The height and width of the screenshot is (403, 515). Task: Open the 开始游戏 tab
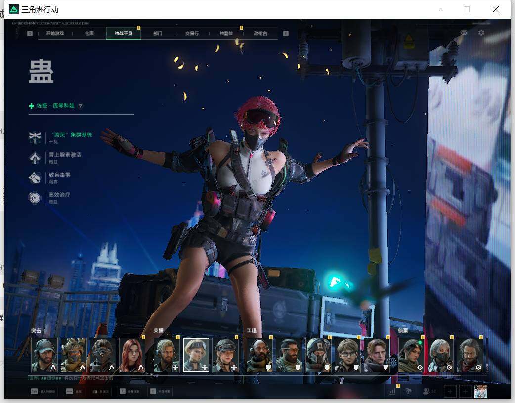point(55,33)
